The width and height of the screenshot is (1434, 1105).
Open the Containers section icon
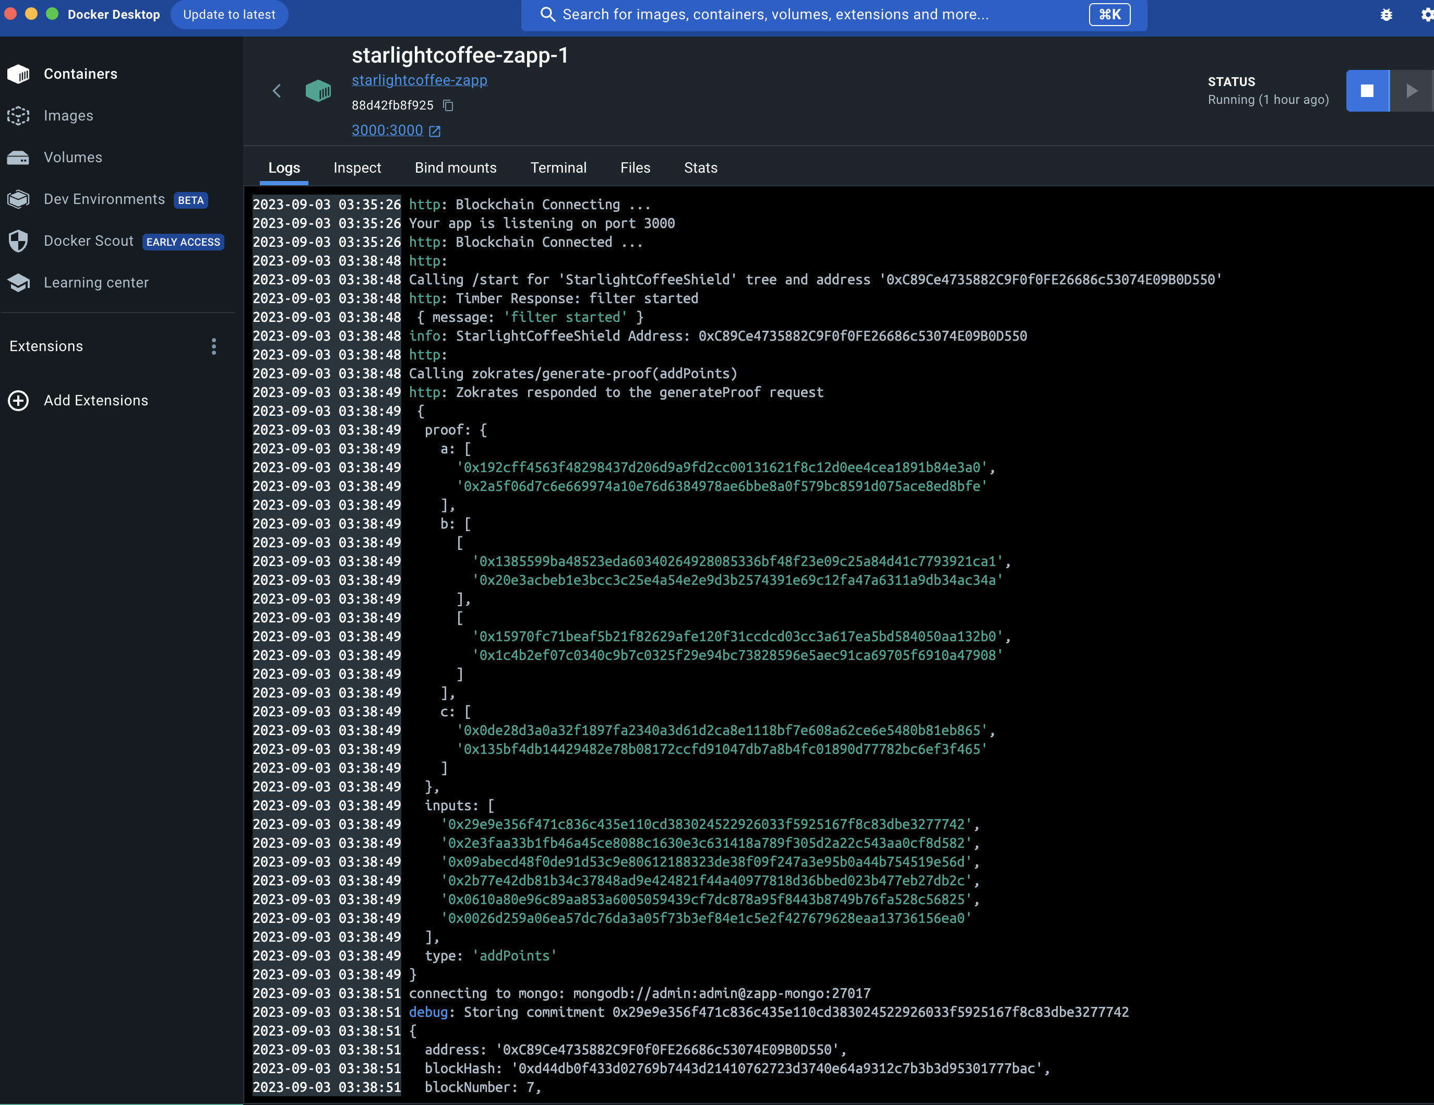click(x=18, y=74)
